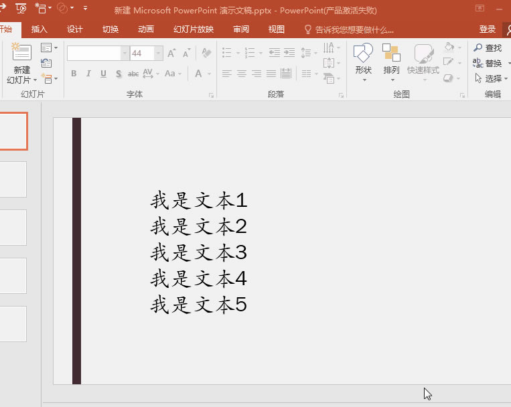511x407 pixels.
Task: Open the Slide Show (幻灯片放映) tab
Action: click(x=194, y=29)
